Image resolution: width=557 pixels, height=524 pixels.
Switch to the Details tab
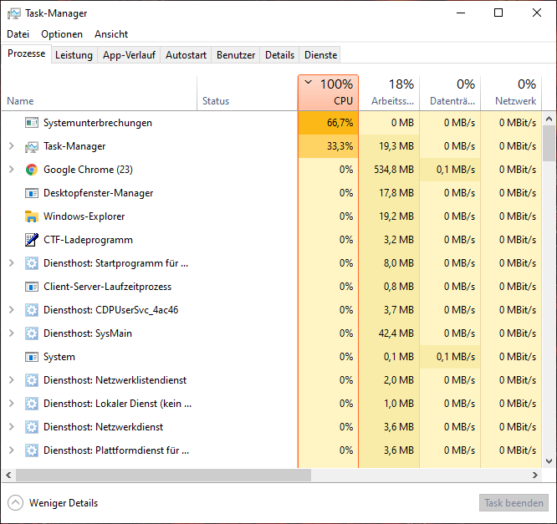(x=279, y=55)
